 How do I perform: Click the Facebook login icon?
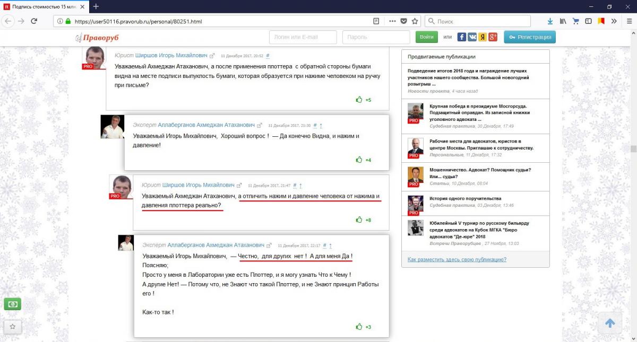tap(462, 37)
